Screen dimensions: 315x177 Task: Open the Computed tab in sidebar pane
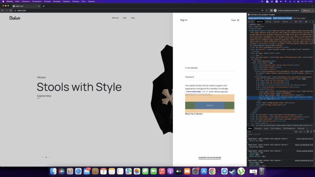coord(258,128)
